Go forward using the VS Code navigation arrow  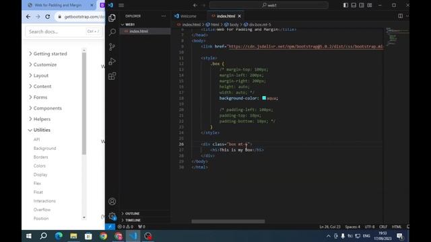pyautogui.click(x=203, y=5)
